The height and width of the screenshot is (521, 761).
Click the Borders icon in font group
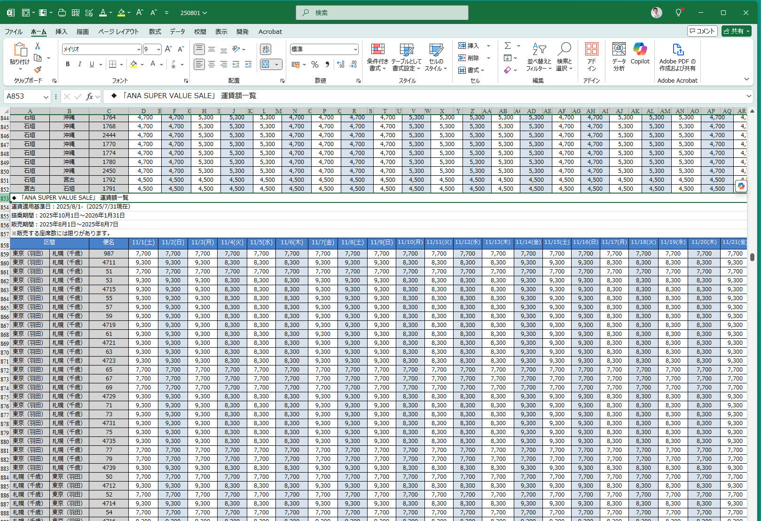(x=112, y=64)
